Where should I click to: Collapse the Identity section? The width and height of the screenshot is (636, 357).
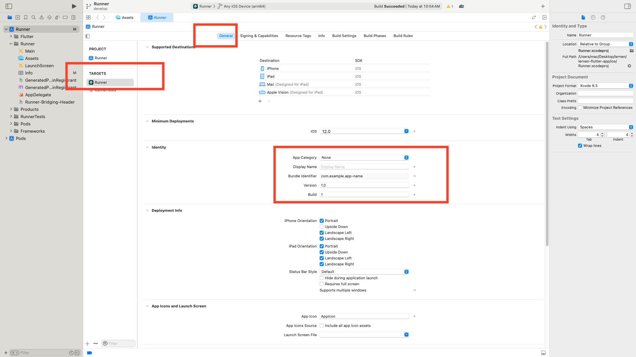[x=147, y=147]
